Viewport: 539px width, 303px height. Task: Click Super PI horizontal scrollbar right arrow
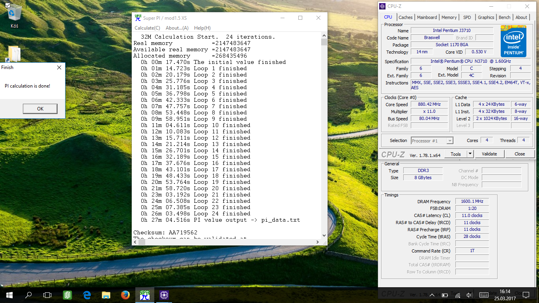(318, 242)
